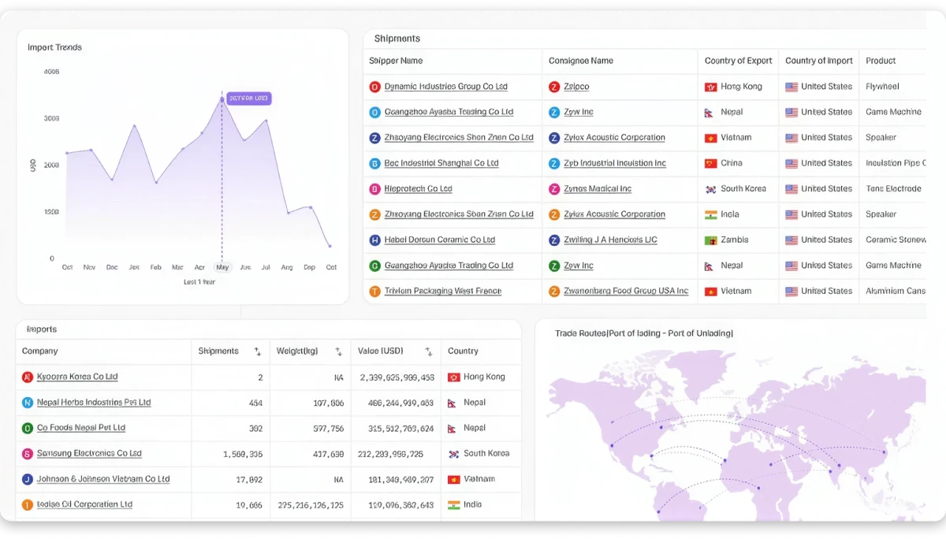946x539 pixels.
Task: Click Hong Kong flag in Dynamic Industries row
Action: coord(710,87)
